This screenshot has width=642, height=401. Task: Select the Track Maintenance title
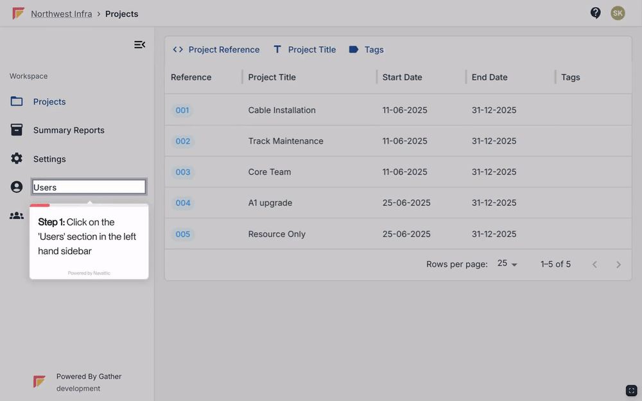[x=286, y=141]
